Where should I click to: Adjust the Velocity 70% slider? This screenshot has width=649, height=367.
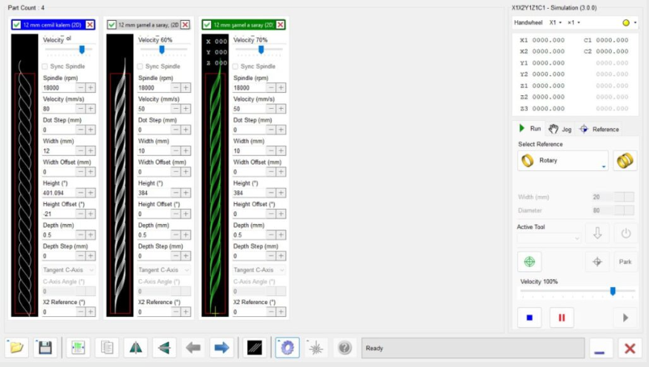(261, 49)
